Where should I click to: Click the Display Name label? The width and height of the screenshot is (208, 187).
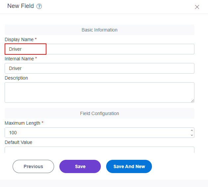tap(19, 39)
